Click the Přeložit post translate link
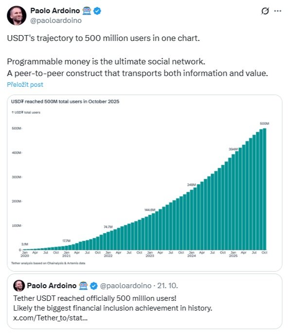The height and width of the screenshot is (334, 290). (25, 84)
